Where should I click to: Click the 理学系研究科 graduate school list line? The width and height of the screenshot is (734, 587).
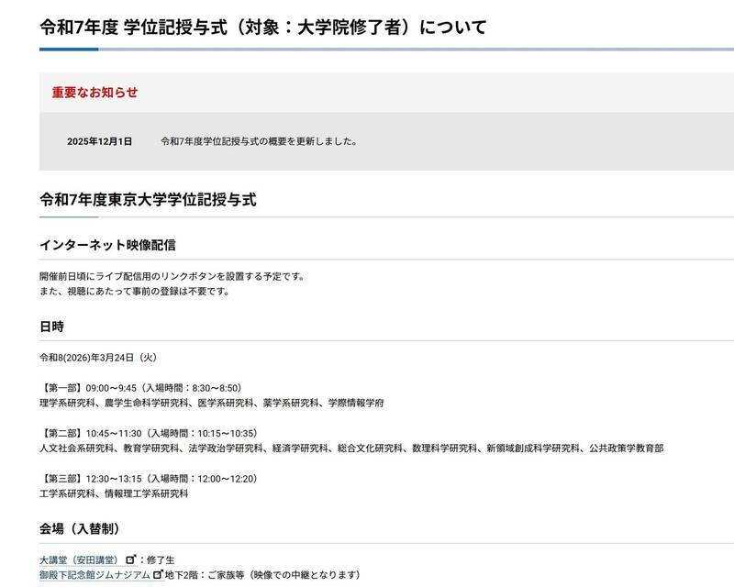pyautogui.click(x=211, y=402)
